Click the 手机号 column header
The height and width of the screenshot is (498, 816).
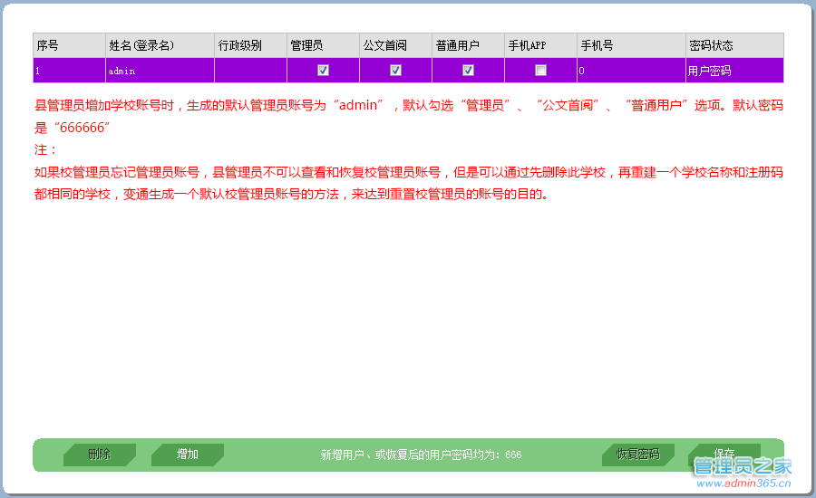pyautogui.click(x=631, y=46)
